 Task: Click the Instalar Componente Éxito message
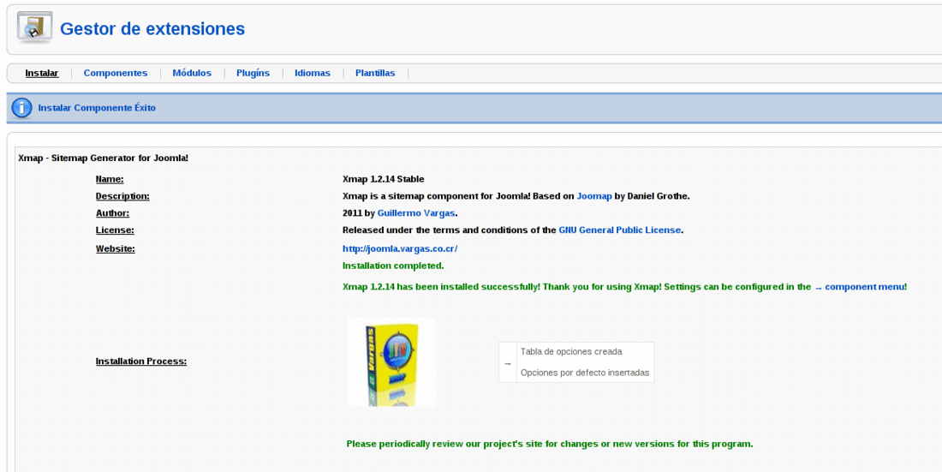(x=97, y=108)
